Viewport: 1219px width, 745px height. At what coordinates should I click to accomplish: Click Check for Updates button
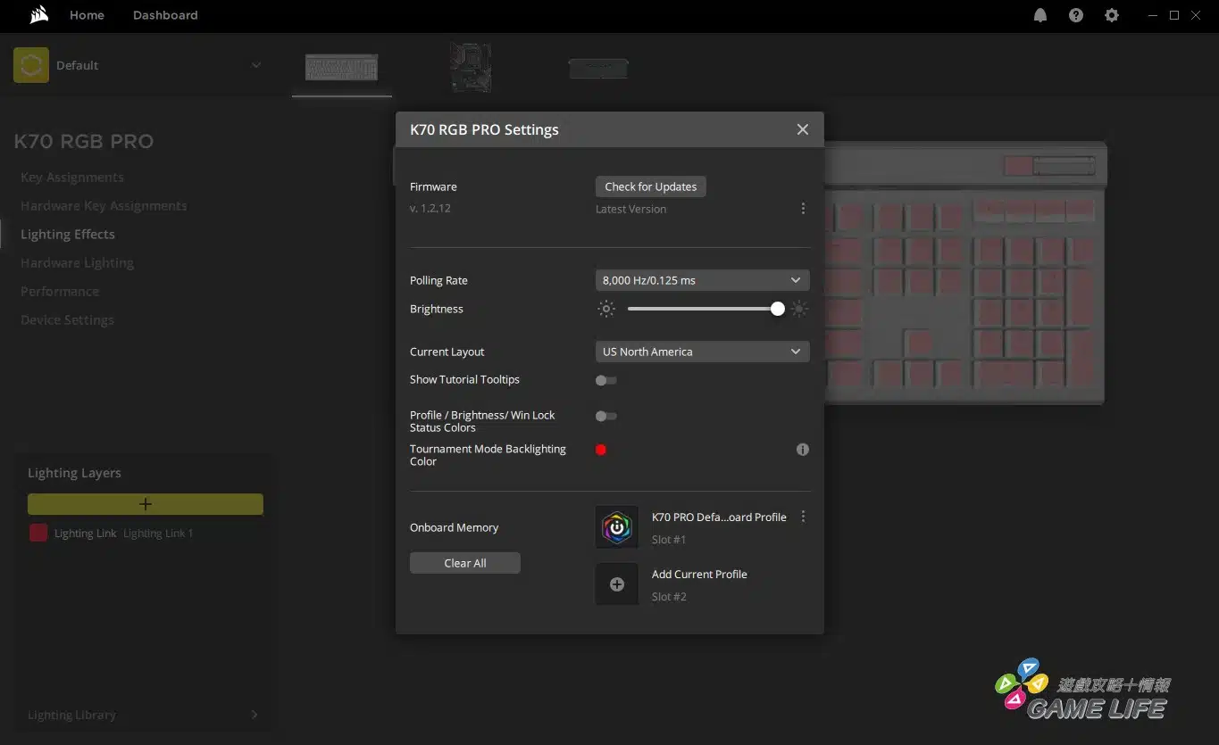650,186
